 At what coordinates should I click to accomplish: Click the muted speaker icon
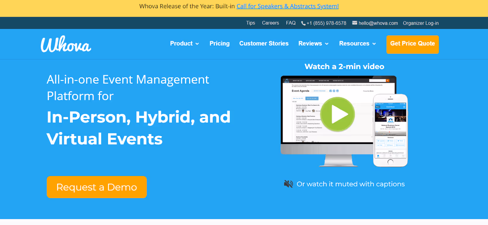click(x=288, y=184)
